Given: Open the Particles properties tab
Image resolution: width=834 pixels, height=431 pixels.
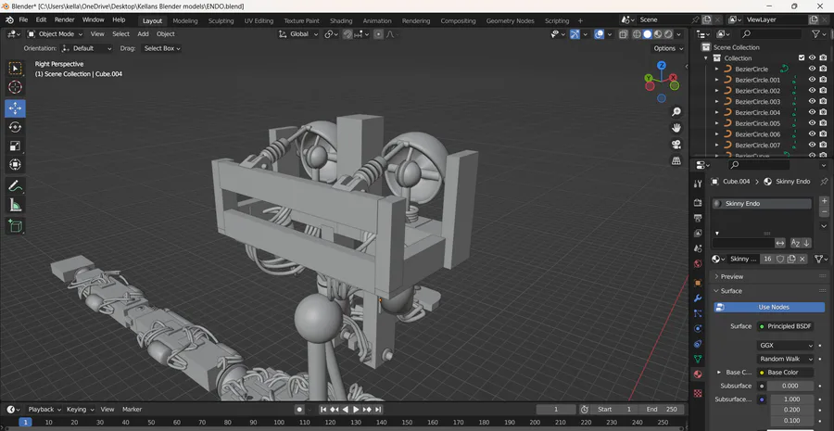Looking at the screenshot, I should (x=698, y=314).
